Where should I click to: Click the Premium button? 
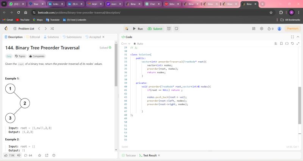[292, 28]
